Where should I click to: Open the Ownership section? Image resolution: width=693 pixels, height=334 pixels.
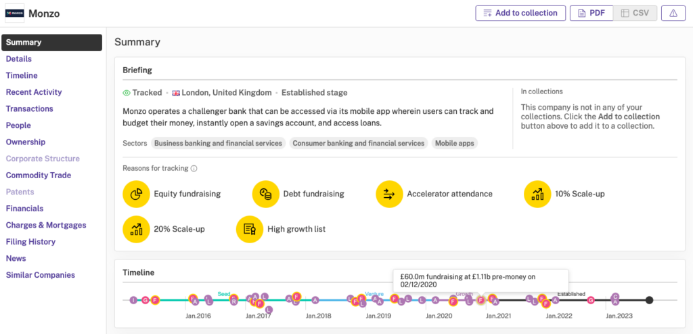[25, 142]
